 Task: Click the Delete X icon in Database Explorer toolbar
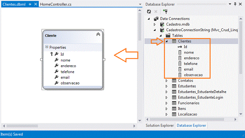tap(156, 11)
